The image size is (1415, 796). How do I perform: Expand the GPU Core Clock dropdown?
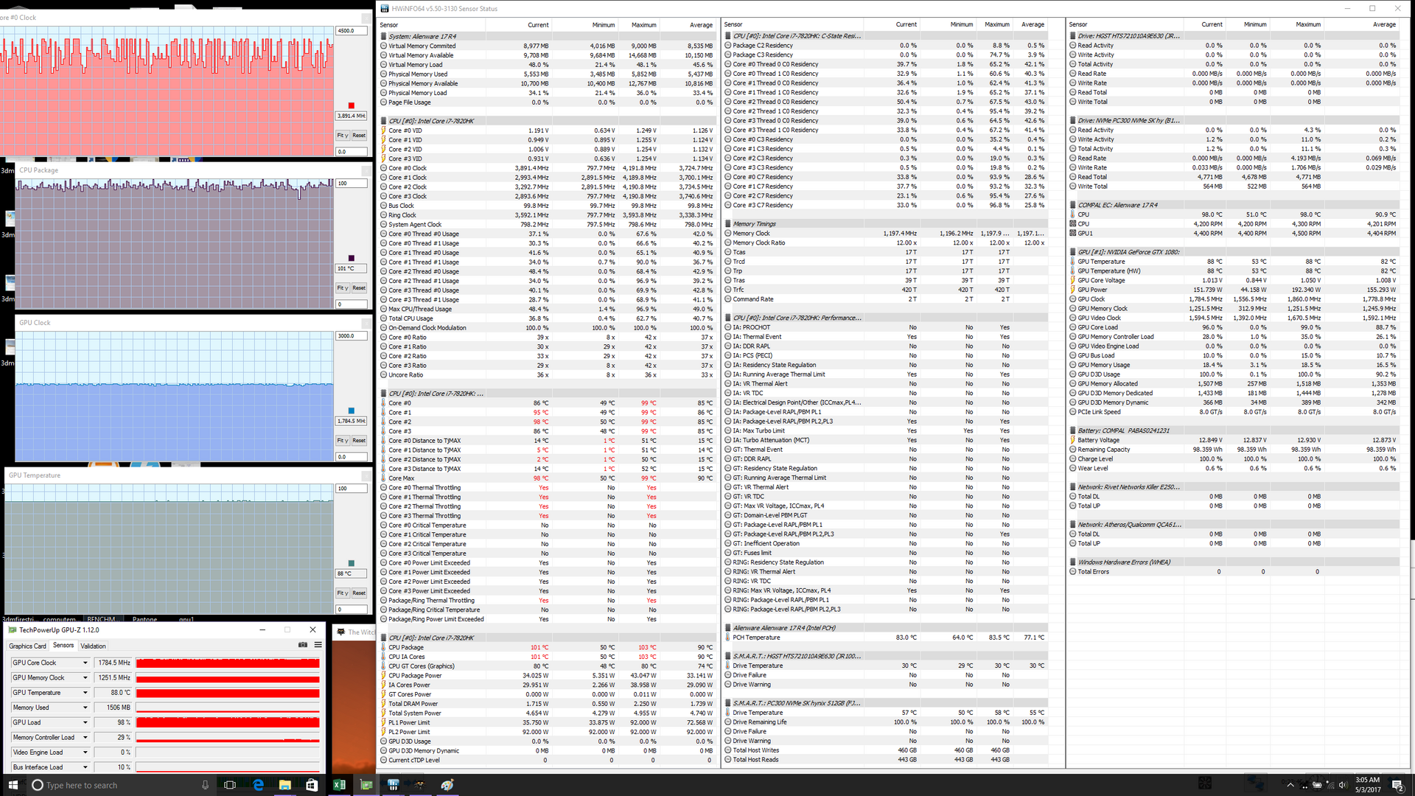(85, 663)
